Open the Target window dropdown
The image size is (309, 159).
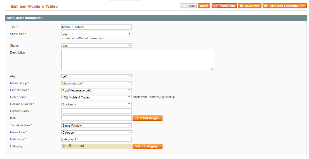coord(96,126)
